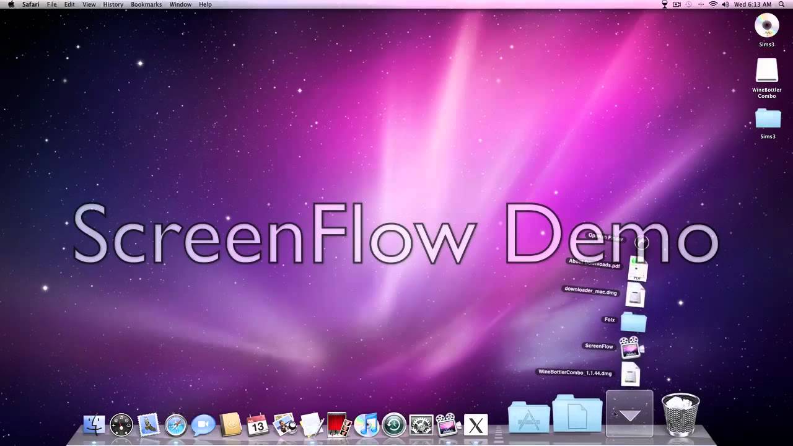
Task: Click the three-dots status menu icon
Action: click(x=701, y=4)
